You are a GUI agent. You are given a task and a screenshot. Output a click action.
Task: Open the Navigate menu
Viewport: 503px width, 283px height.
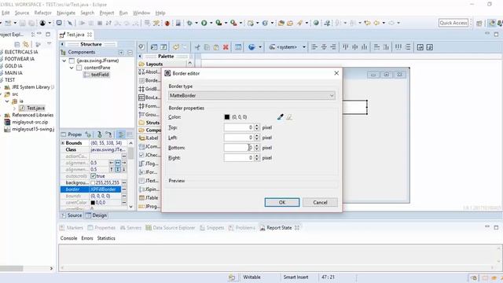click(66, 13)
